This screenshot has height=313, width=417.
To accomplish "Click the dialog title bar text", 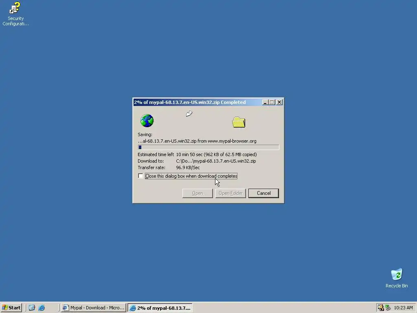I will point(190,102).
